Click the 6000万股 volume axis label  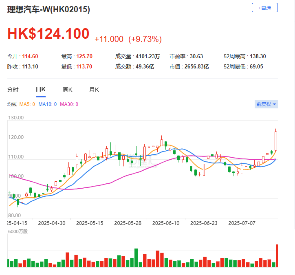click(x=18, y=231)
